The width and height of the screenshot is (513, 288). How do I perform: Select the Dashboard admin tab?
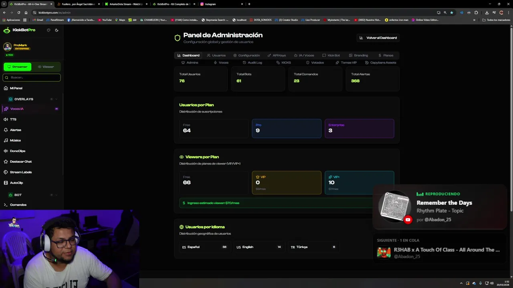(x=188, y=55)
